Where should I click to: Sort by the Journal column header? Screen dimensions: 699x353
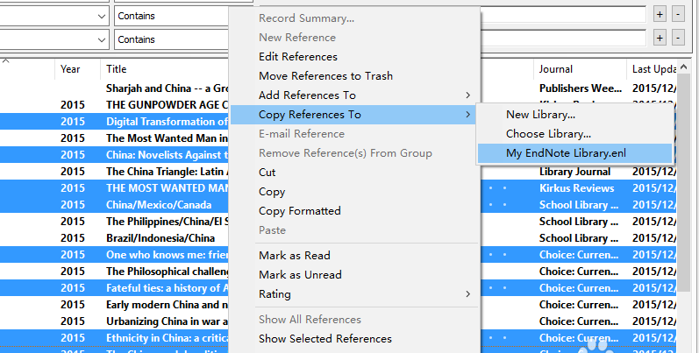[555, 68]
